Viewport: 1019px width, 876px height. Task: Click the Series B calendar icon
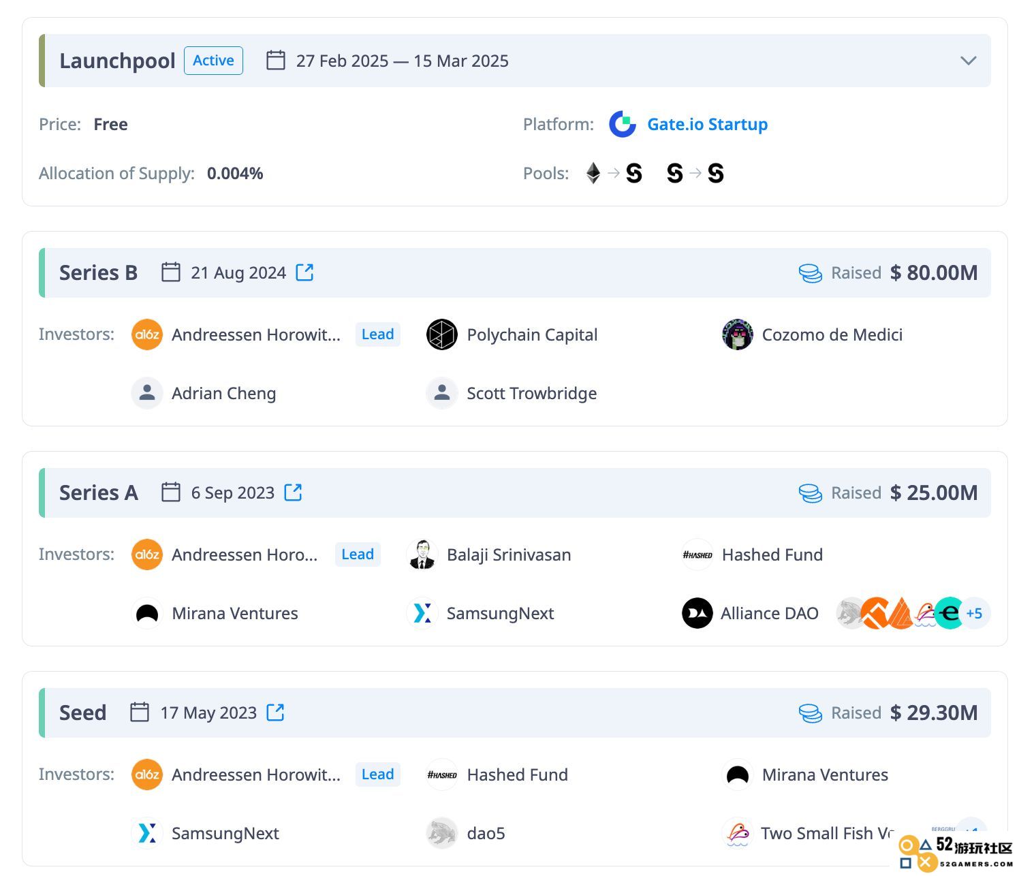click(x=170, y=272)
